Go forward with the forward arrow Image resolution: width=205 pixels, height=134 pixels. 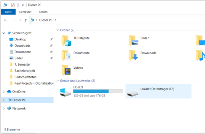pyautogui.click(x=14, y=20)
